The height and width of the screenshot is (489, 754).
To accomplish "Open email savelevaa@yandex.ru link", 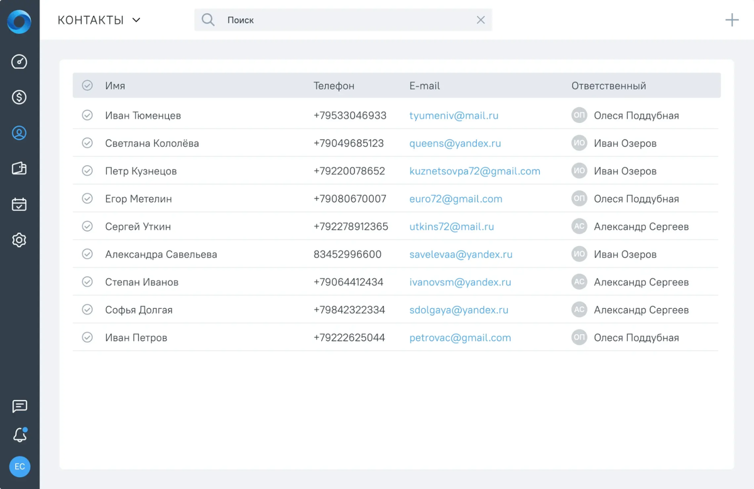I will pos(461,254).
